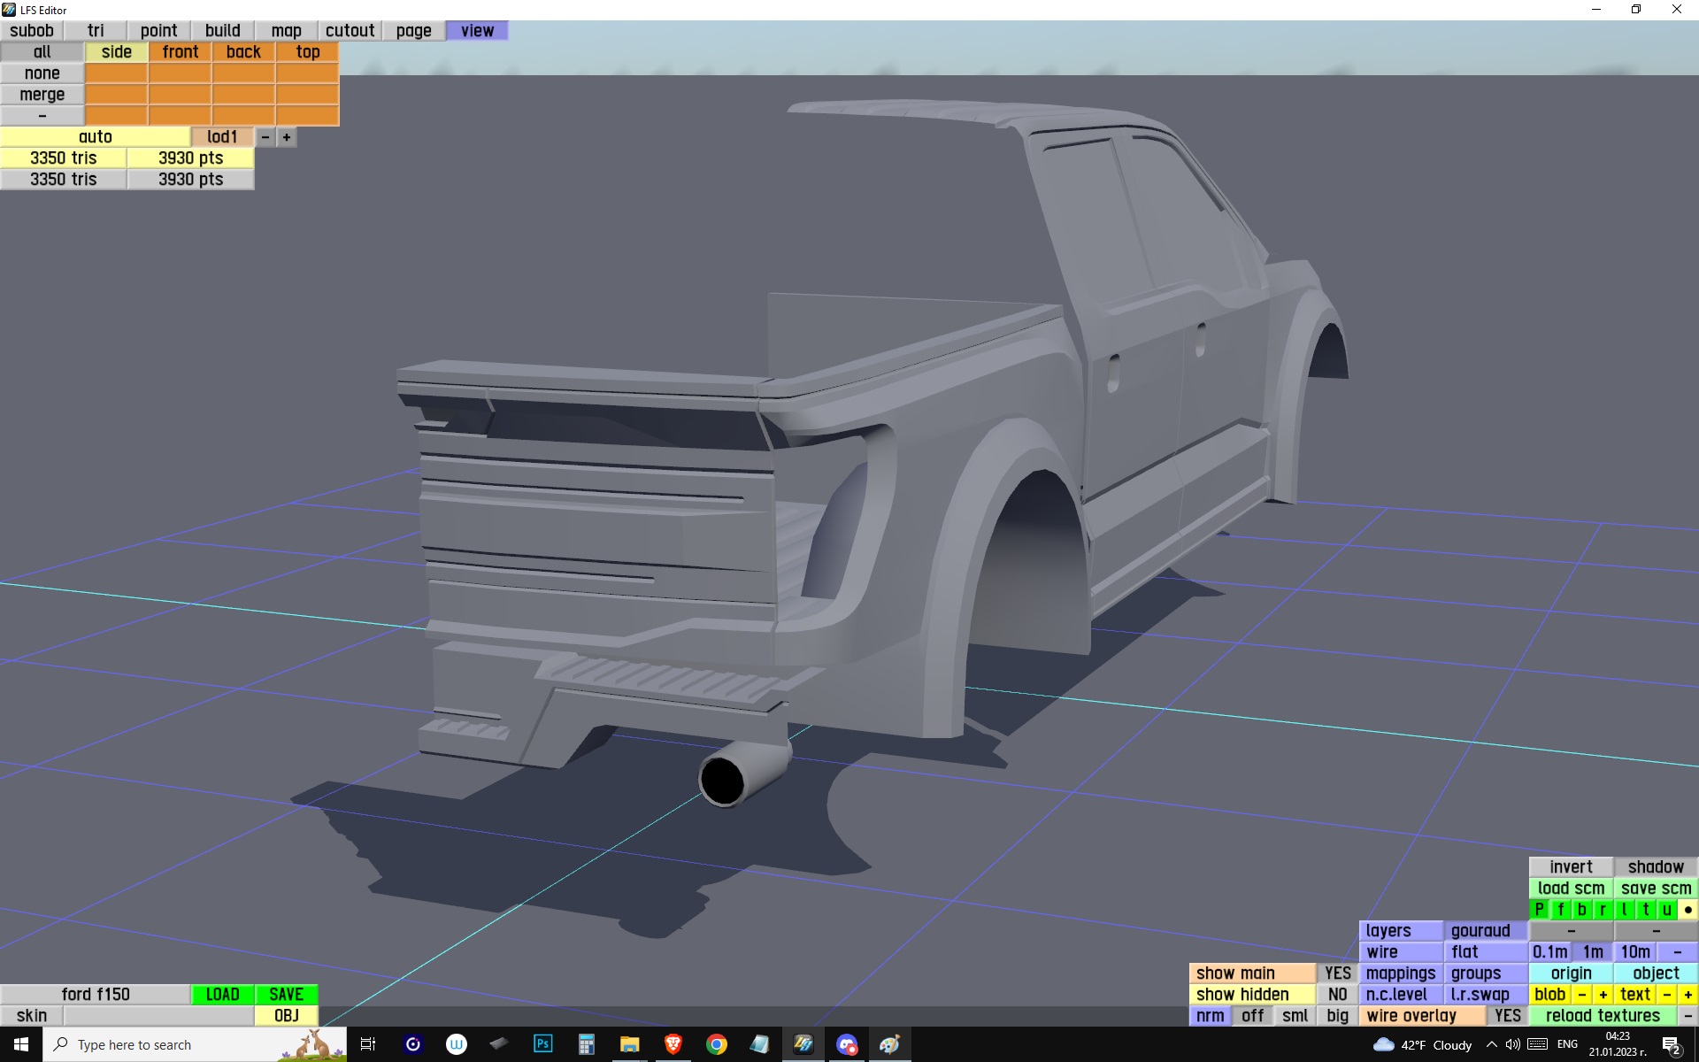Toggle show hidden NO button
The height and width of the screenshot is (1062, 1699).
(1337, 994)
